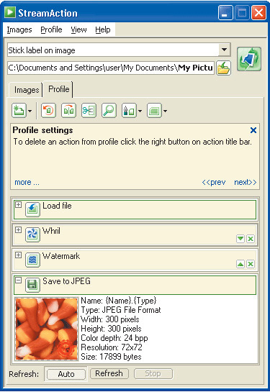
Task: Click the next>> tip link
Action: pos(246,182)
